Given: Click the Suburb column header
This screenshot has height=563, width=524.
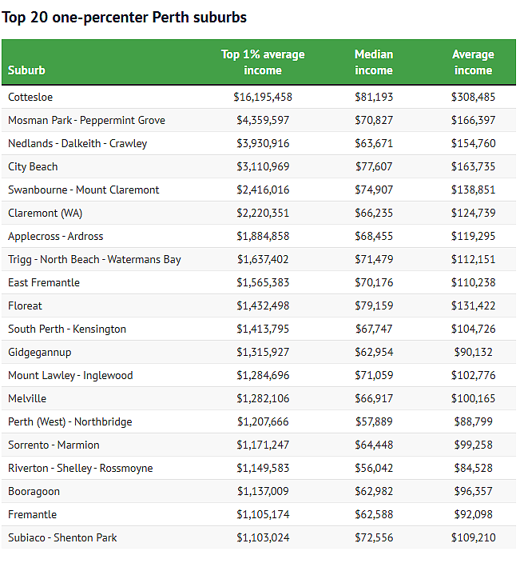Looking at the screenshot, I should 26,70.
